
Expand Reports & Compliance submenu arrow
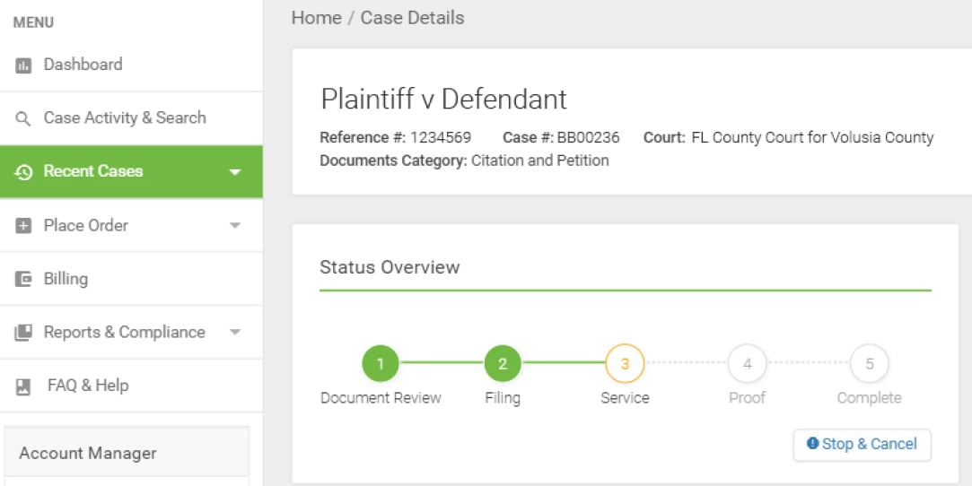point(235,333)
